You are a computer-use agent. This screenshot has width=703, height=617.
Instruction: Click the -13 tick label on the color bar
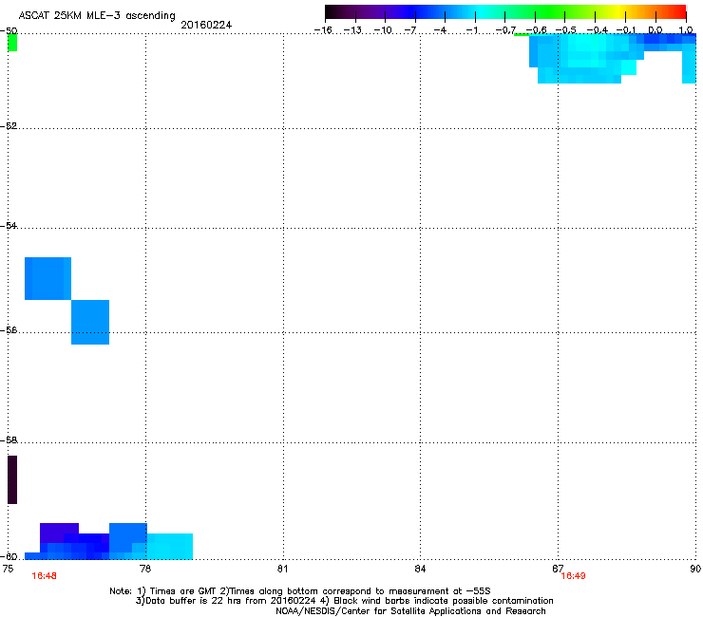point(352,30)
